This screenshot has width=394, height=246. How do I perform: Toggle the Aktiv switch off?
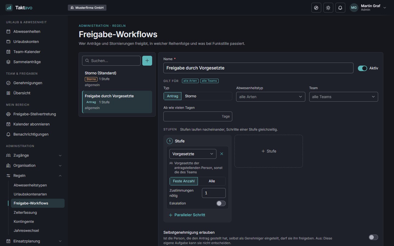tap(363, 68)
